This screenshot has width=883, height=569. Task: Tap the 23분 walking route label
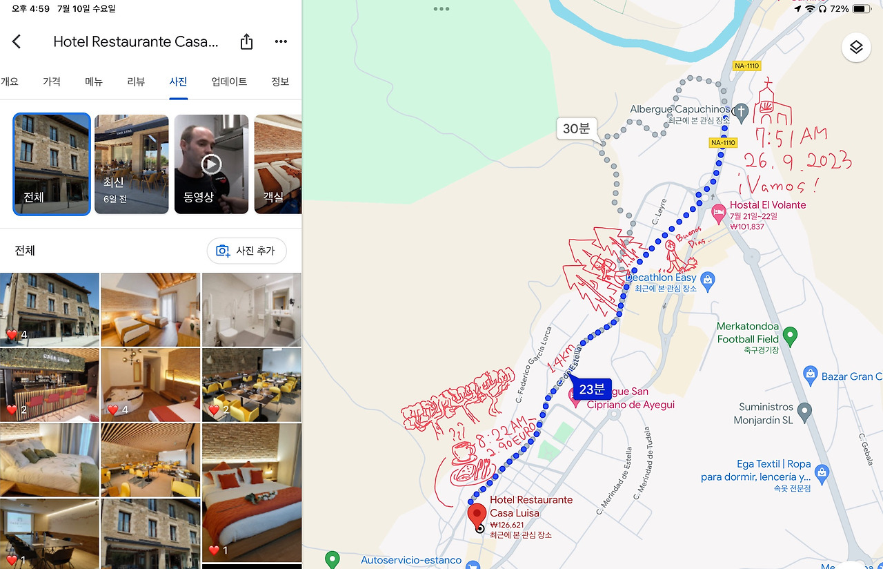click(591, 389)
